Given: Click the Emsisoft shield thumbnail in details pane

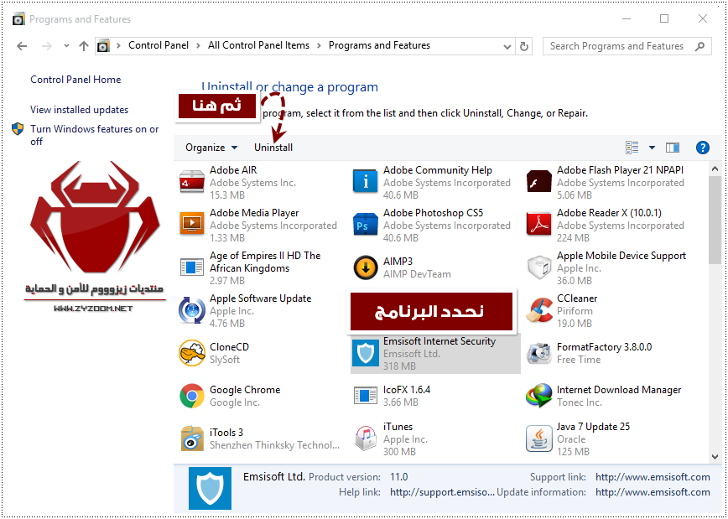Looking at the screenshot, I should (x=210, y=488).
